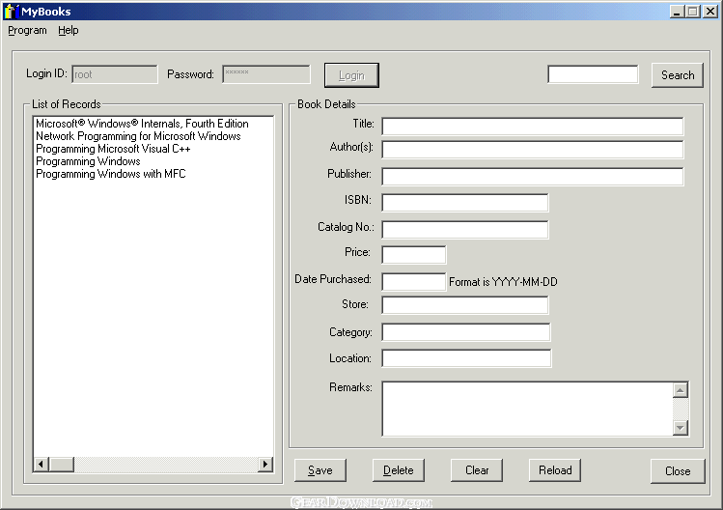
Task: Focus the Date Purchased input field
Action: (x=414, y=281)
